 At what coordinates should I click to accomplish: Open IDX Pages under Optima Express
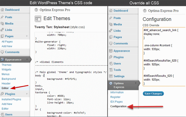[117, 102]
